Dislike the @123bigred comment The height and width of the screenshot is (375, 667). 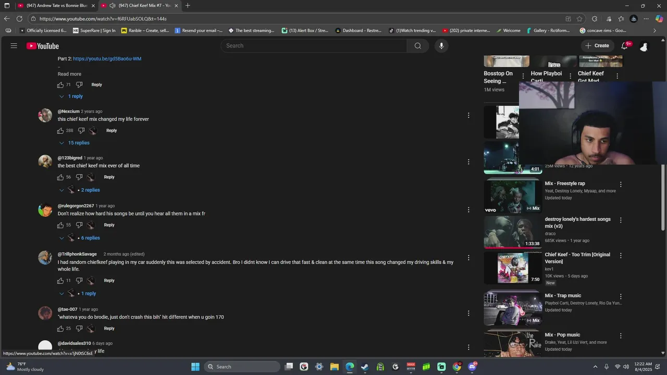coord(79,177)
